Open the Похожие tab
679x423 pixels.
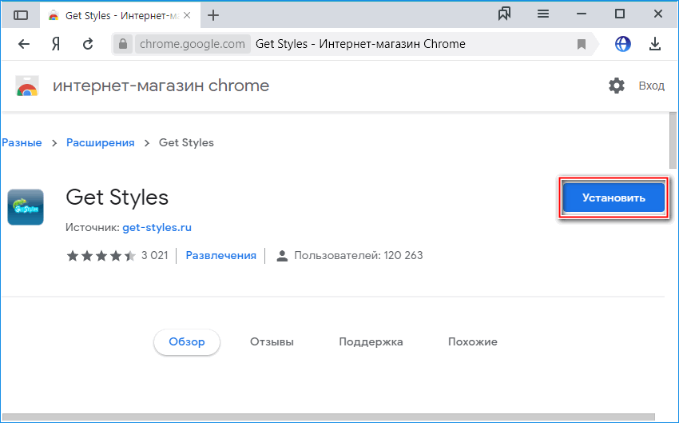(472, 341)
